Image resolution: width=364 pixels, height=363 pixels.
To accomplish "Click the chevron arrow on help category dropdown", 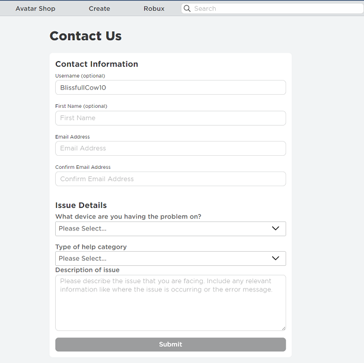I will [x=275, y=258].
